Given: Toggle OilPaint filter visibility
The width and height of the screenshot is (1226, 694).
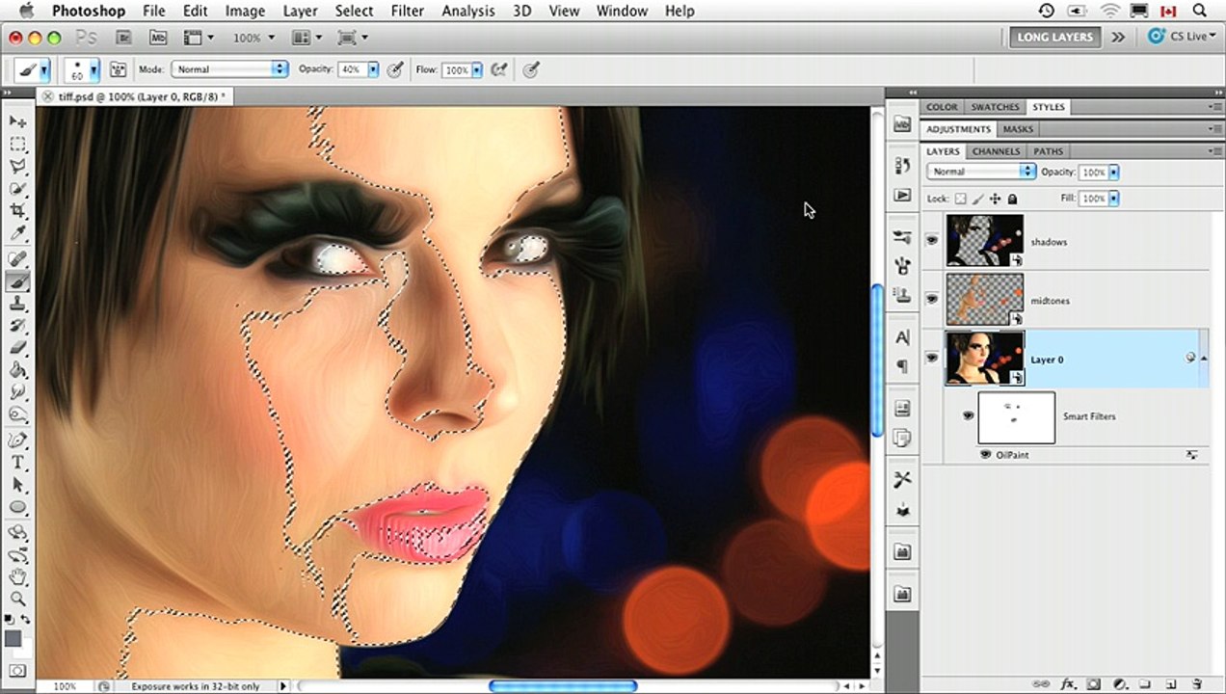Looking at the screenshot, I should tap(986, 454).
